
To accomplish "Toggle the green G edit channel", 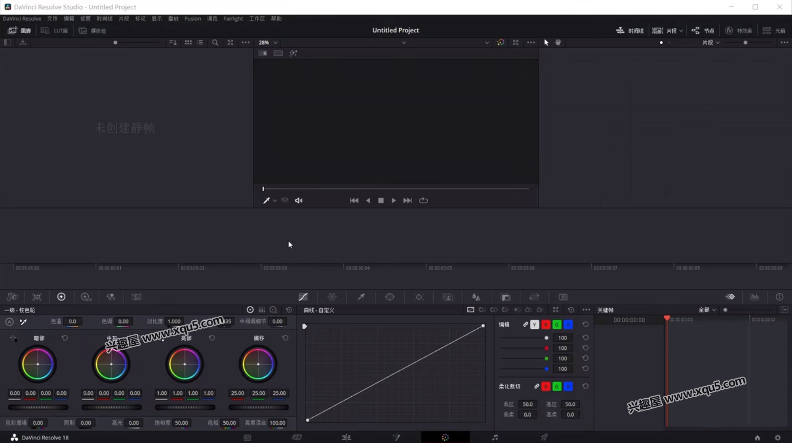I will 557,324.
